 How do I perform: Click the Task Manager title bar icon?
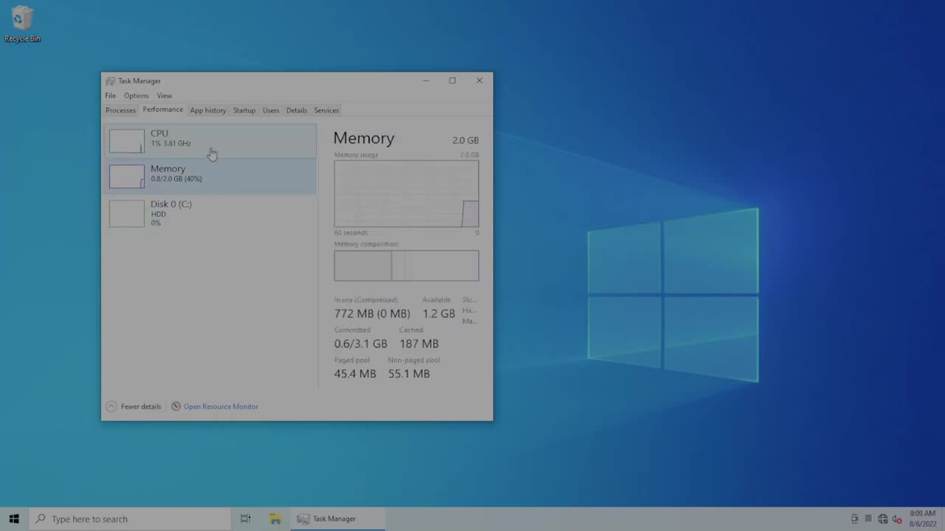110,81
